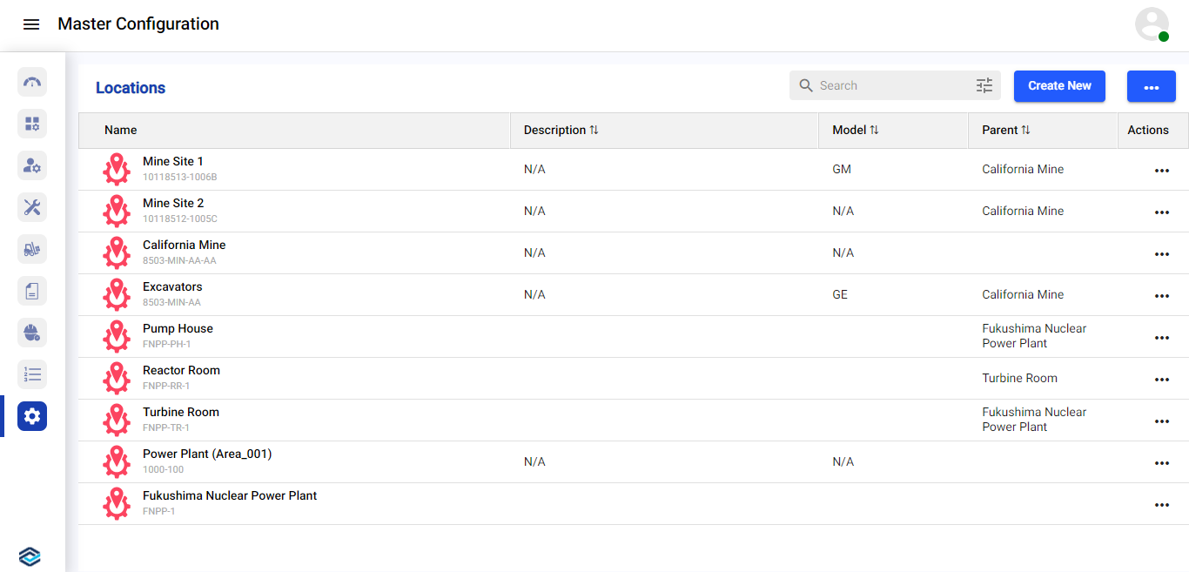Select the forklift icon in sidebar

click(x=32, y=249)
